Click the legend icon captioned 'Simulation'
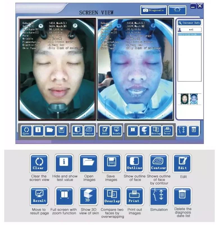The height and width of the screenshot is (226, 222). (159, 196)
